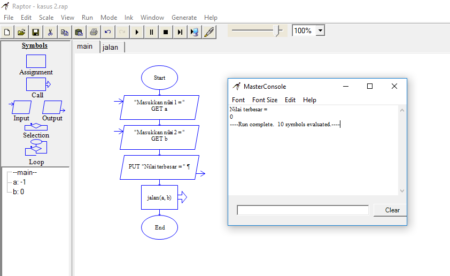
Task: Click the Clear button in MasterConsole
Action: pos(391,210)
